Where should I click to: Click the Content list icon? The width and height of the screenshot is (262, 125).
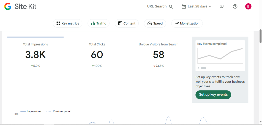(x=120, y=23)
